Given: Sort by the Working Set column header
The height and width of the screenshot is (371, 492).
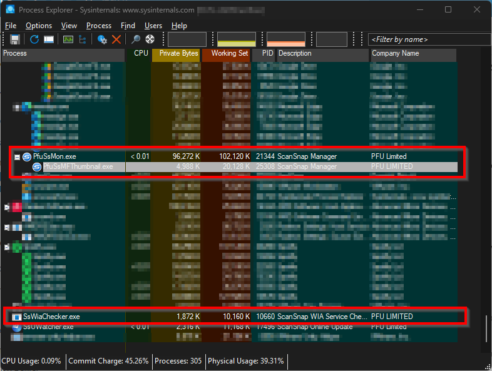Looking at the screenshot, I should pos(226,54).
